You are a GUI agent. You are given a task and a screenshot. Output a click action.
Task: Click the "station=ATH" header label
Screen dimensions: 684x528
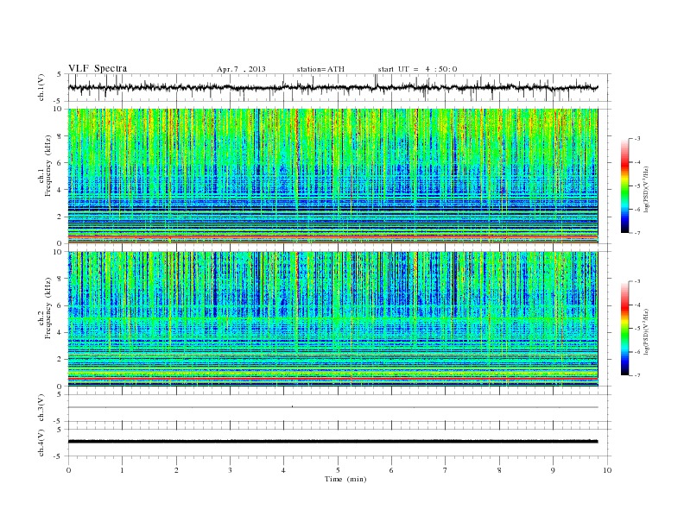click(x=320, y=69)
